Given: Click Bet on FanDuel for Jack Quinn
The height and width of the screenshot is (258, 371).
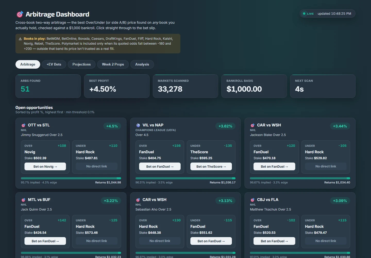Looking at the screenshot, I should (45, 241).
